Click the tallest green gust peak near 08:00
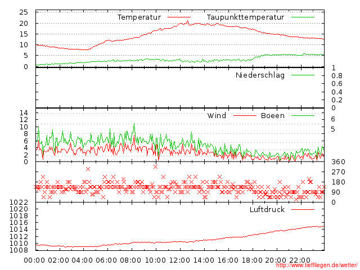This screenshot has width=360, height=270. click(134, 125)
